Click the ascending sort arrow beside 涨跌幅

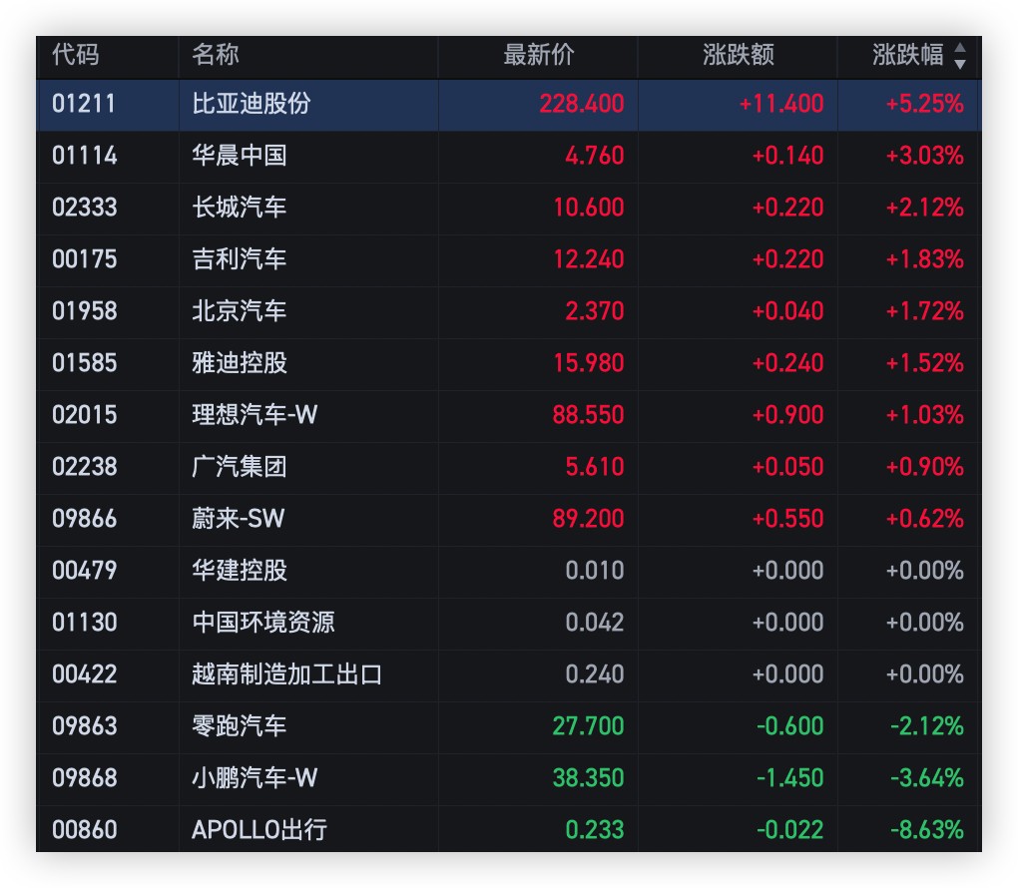click(960, 48)
